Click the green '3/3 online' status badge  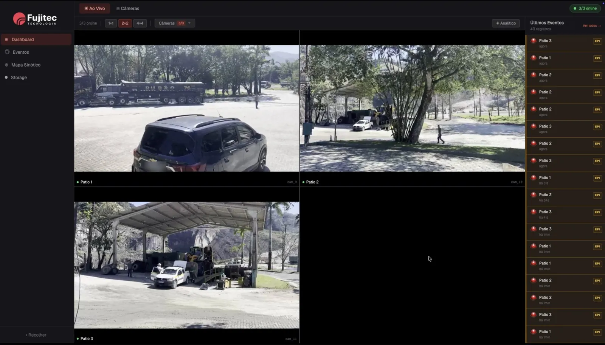click(x=585, y=8)
